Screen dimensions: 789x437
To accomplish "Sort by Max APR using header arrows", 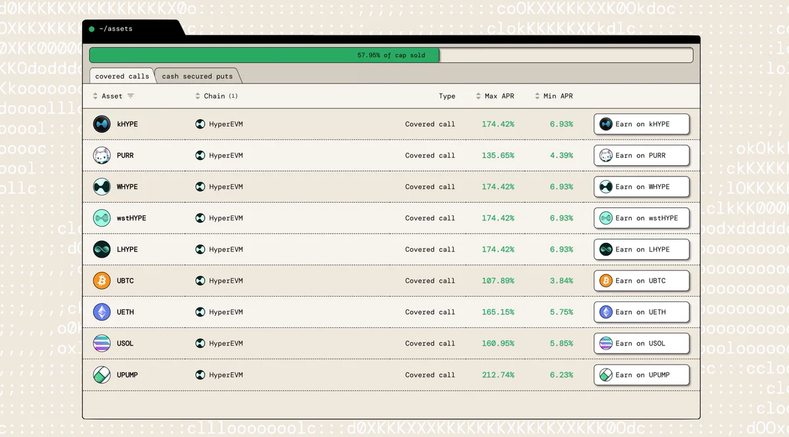I will click(x=479, y=96).
